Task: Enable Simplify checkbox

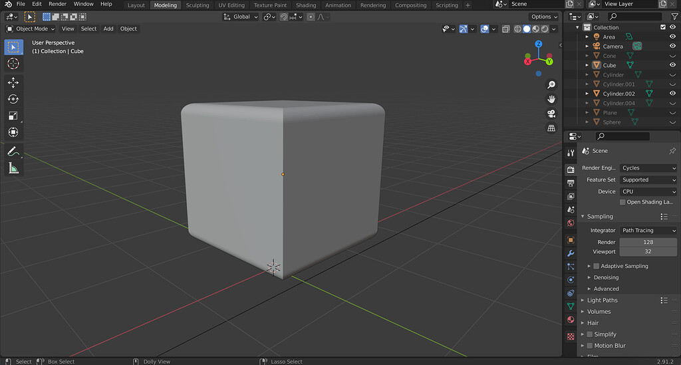Action: (x=590, y=334)
